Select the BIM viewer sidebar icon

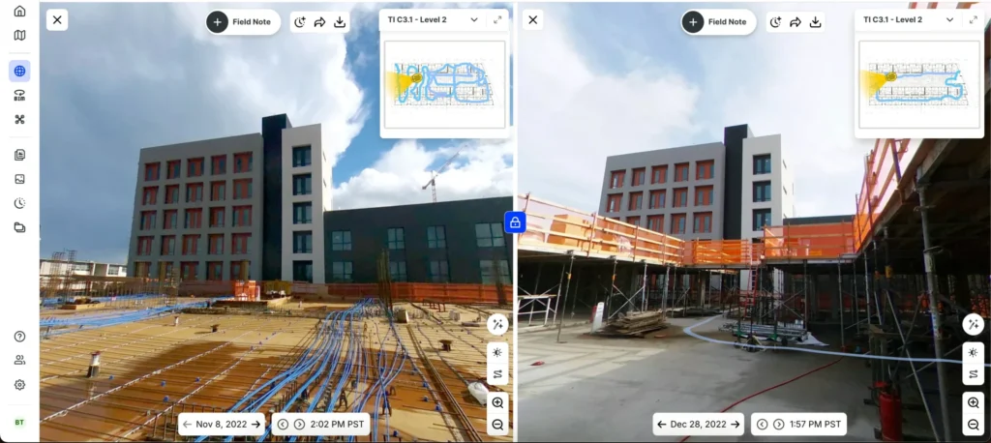click(19, 96)
